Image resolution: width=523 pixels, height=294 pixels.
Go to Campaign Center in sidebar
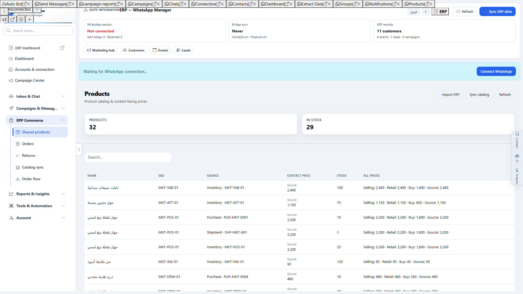30,80
